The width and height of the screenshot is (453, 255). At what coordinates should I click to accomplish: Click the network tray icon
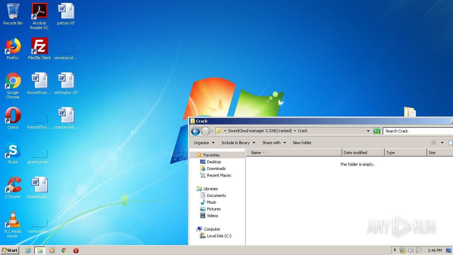point(402,250)
